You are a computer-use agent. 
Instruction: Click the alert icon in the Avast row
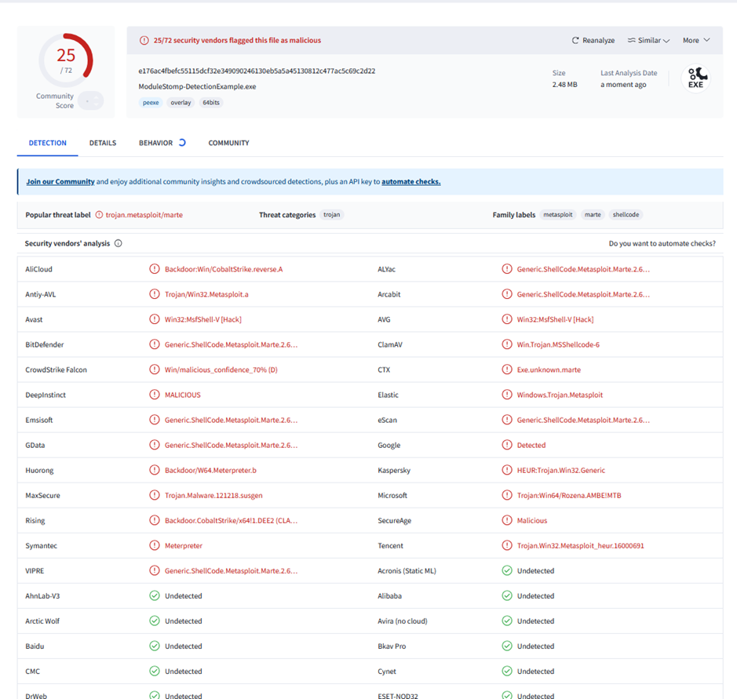(x=154, y=319)
